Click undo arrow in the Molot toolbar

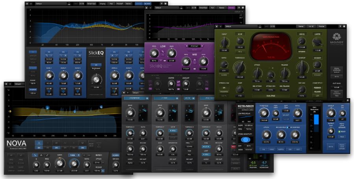[x=217, y=26]
